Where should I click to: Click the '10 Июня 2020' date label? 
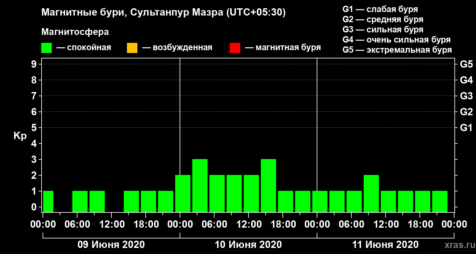click(248, 245)
